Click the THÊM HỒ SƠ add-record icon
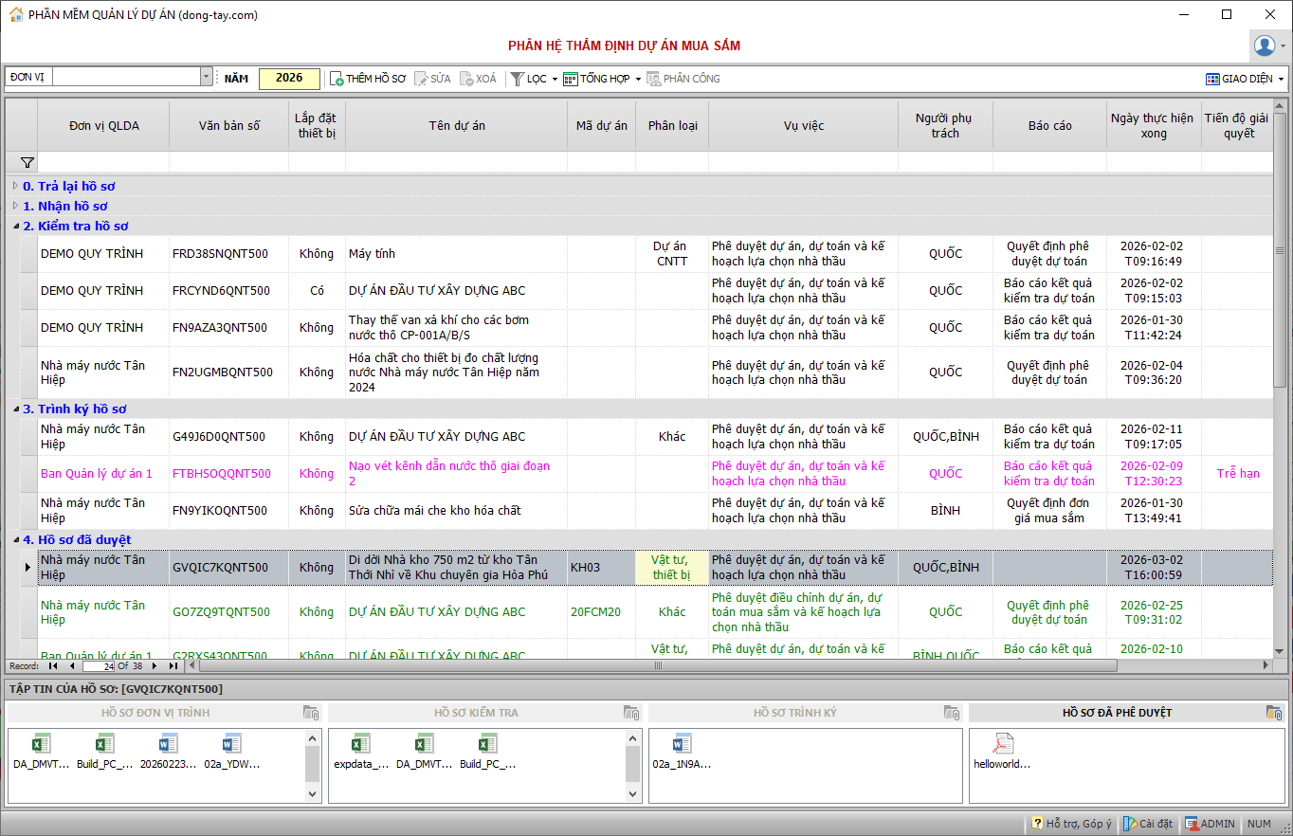This screenshot has width=1293, height=836. click(337, 79)
